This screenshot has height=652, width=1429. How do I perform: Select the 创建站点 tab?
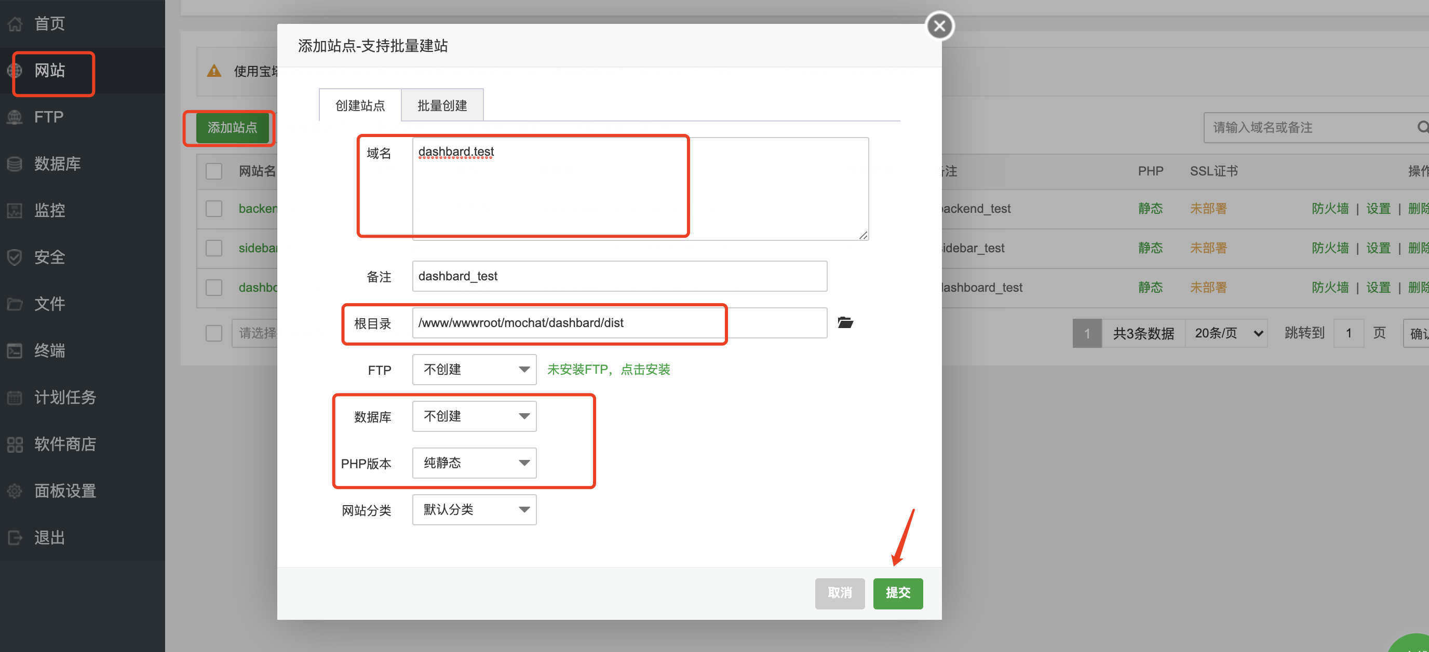pos(360,105)
